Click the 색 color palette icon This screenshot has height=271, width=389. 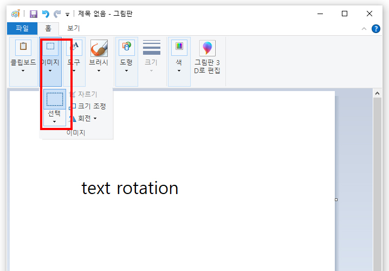click(179, 47)
